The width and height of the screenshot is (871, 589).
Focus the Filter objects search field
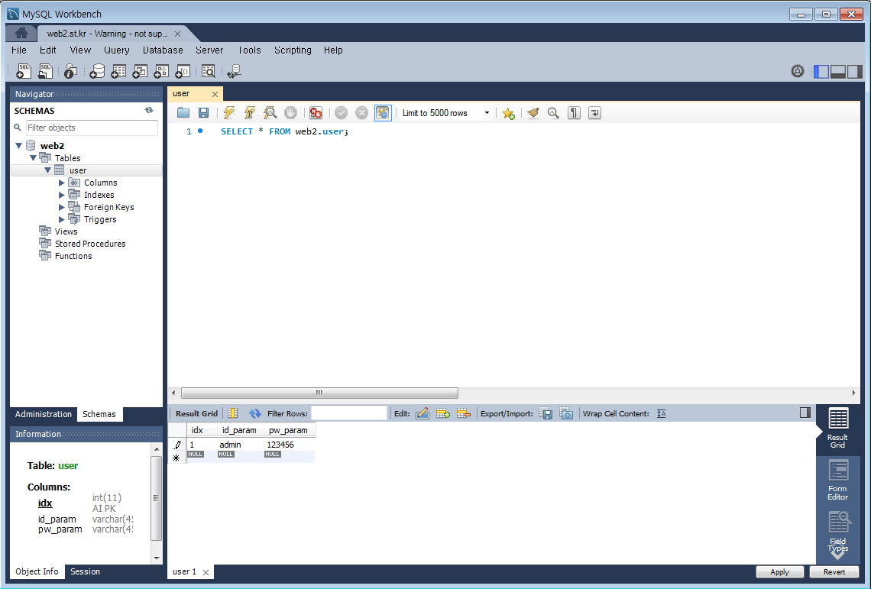[92, 128]
